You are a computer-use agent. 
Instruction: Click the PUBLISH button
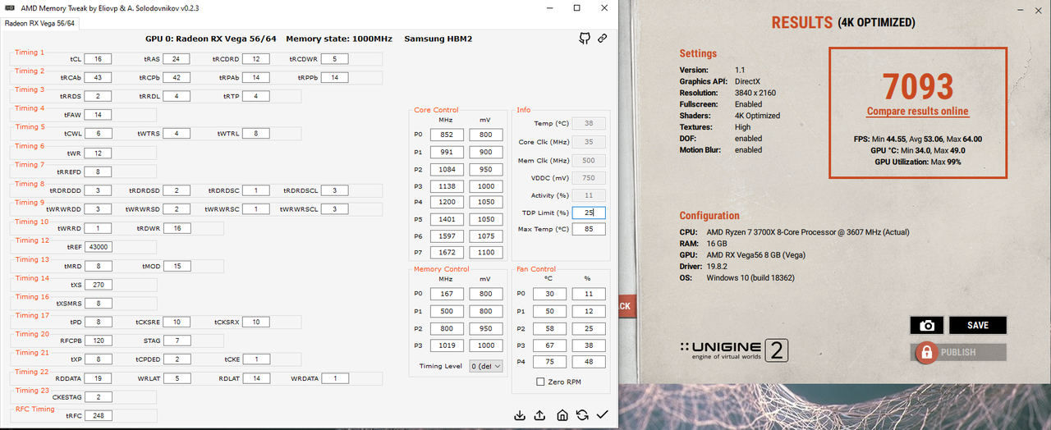[x=958, y=353]
